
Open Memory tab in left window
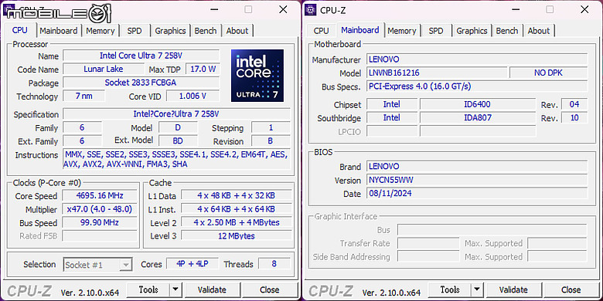pos(100,31)
